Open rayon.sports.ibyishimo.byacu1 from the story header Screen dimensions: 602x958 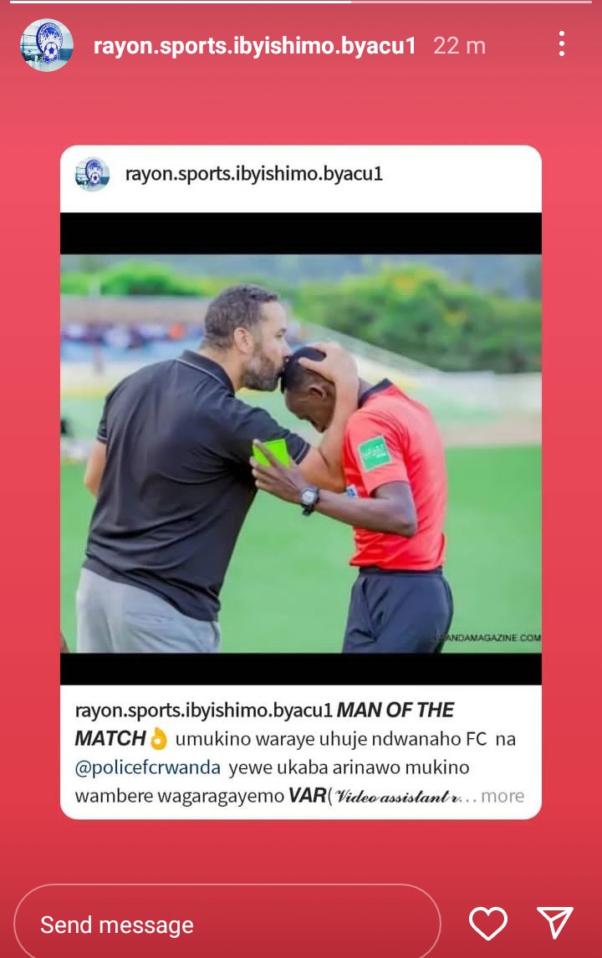pos(255,46)
